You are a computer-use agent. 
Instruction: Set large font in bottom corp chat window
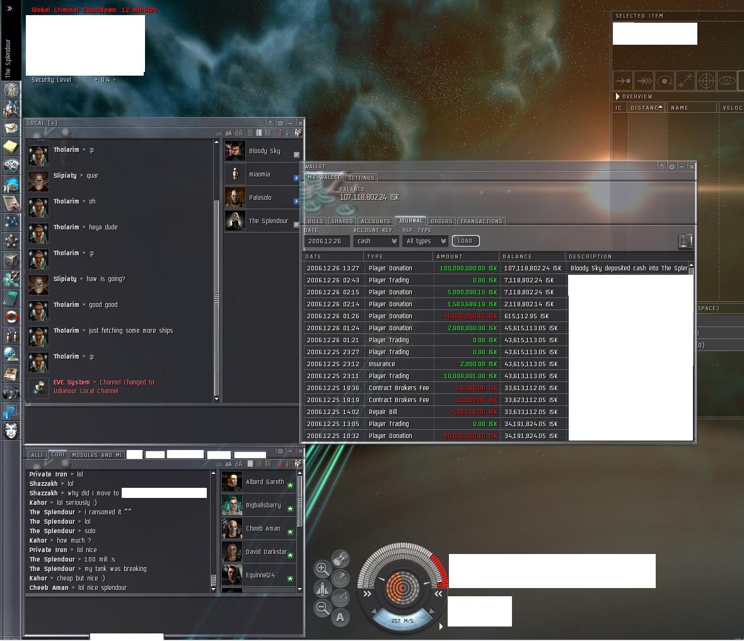point(238,464)
